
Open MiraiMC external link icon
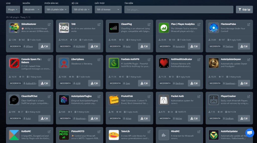click(x=199, y=132)
